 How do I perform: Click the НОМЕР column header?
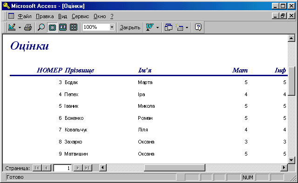[x=50, y=70]
